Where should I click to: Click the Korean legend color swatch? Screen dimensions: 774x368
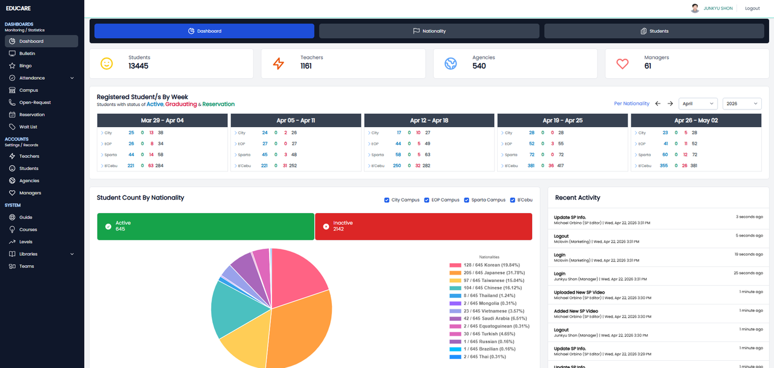click(x=455, y=265)
